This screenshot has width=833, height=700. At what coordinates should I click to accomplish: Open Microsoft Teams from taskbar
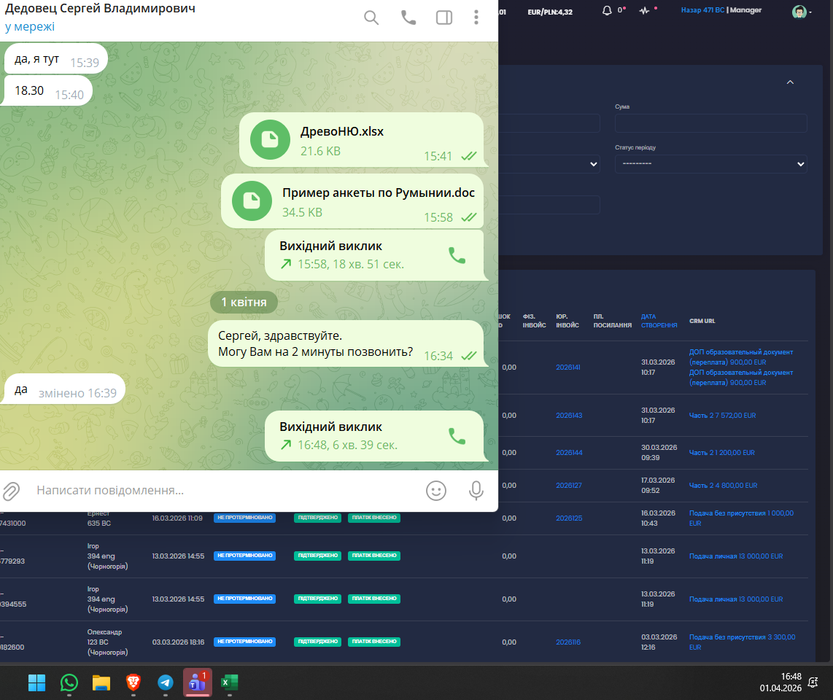pyautogui.click(x=198, y=682)
